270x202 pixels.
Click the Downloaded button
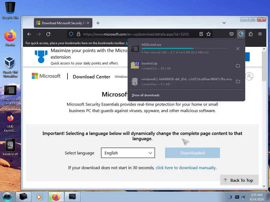point(192,153)
